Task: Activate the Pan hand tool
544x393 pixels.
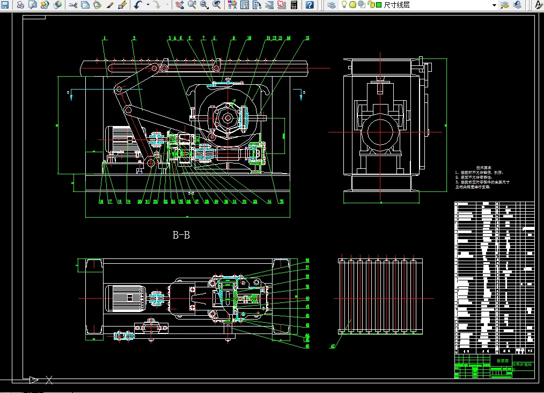Action: tap(179, 4)
